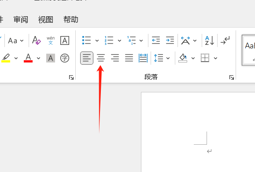Image resolution: width=255 pixels, height=172 pixels.
Task: Open the 审阅 ribbon tab
Action: pyautogui.click(x=21, y=20)
